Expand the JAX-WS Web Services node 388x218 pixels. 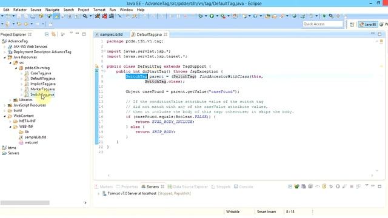(x=4, y=47)
